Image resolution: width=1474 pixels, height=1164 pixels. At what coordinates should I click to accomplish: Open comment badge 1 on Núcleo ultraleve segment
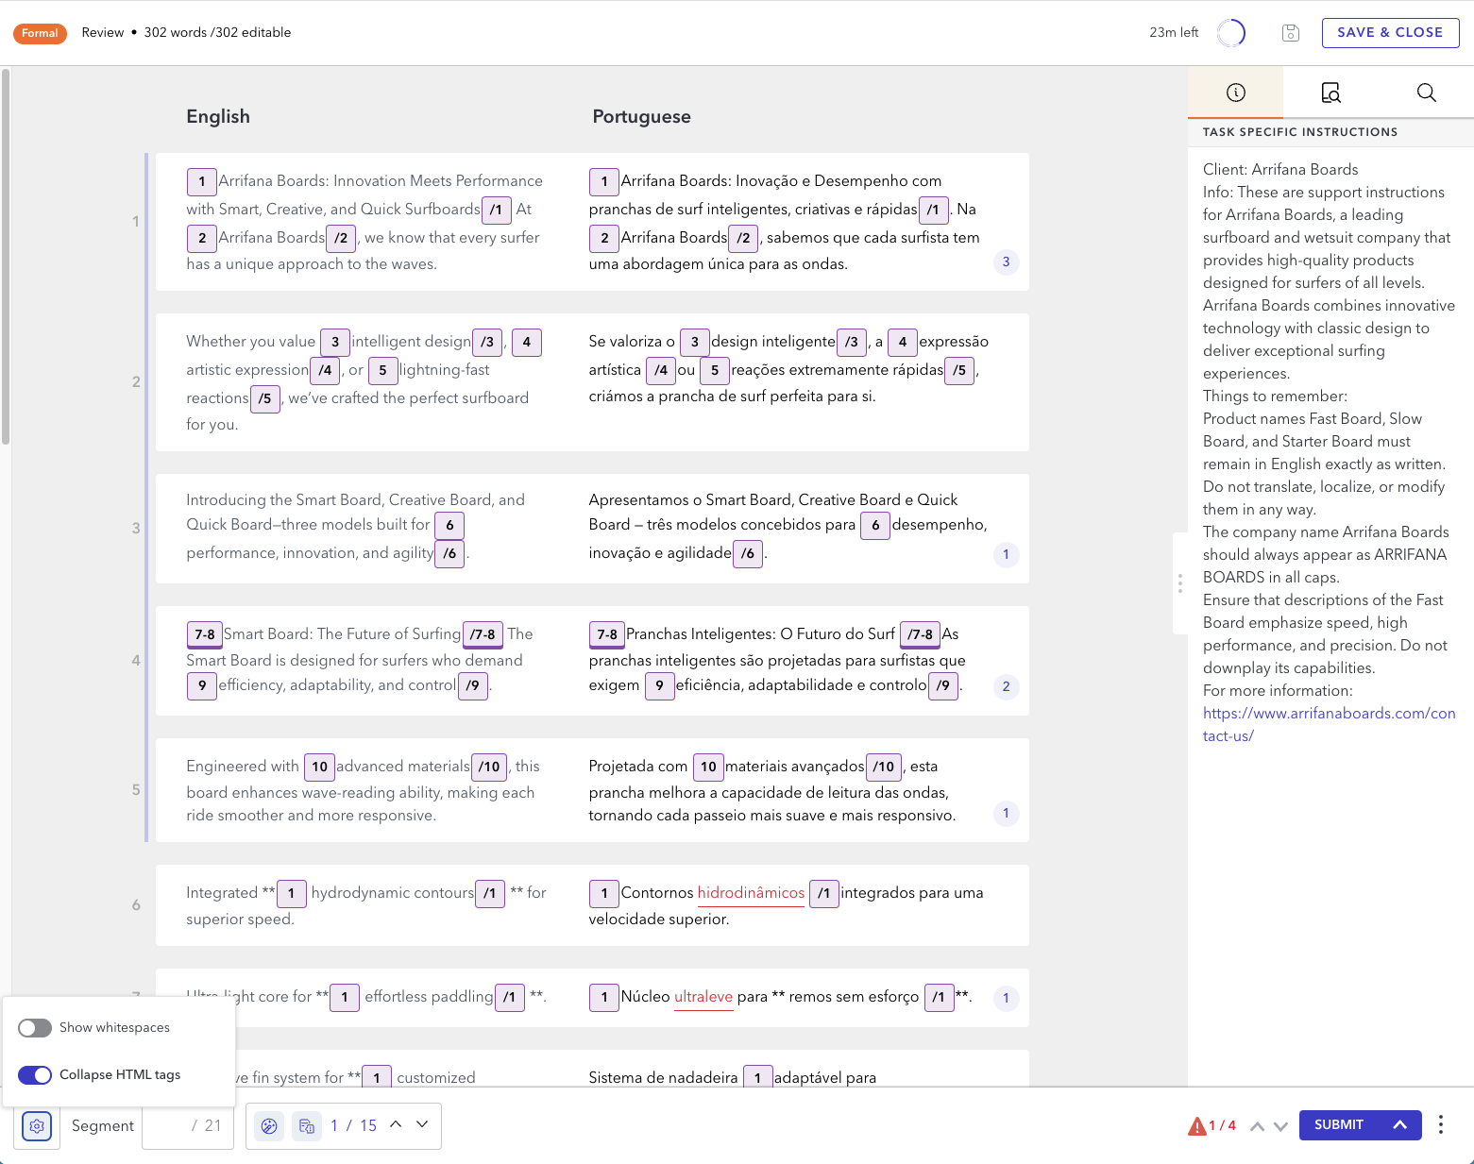point(1006,998)
